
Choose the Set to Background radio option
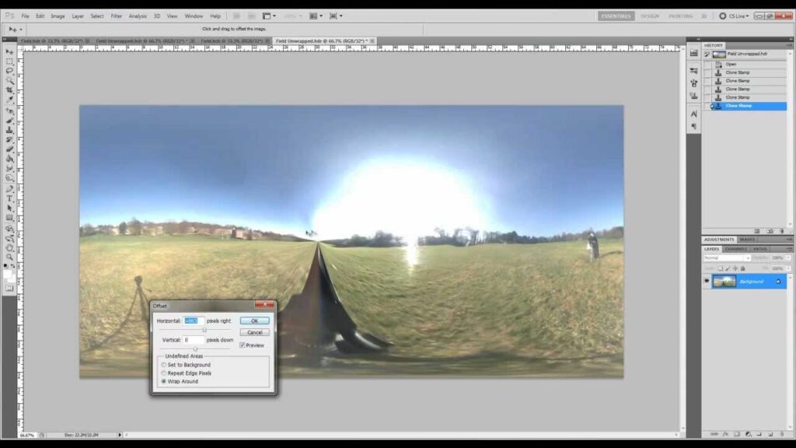tap(163, 365)
